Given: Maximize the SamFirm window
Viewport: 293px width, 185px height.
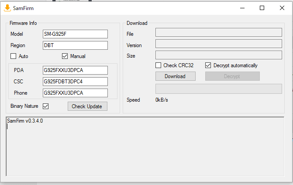Looking at the screenshot, I should point(262,8).
